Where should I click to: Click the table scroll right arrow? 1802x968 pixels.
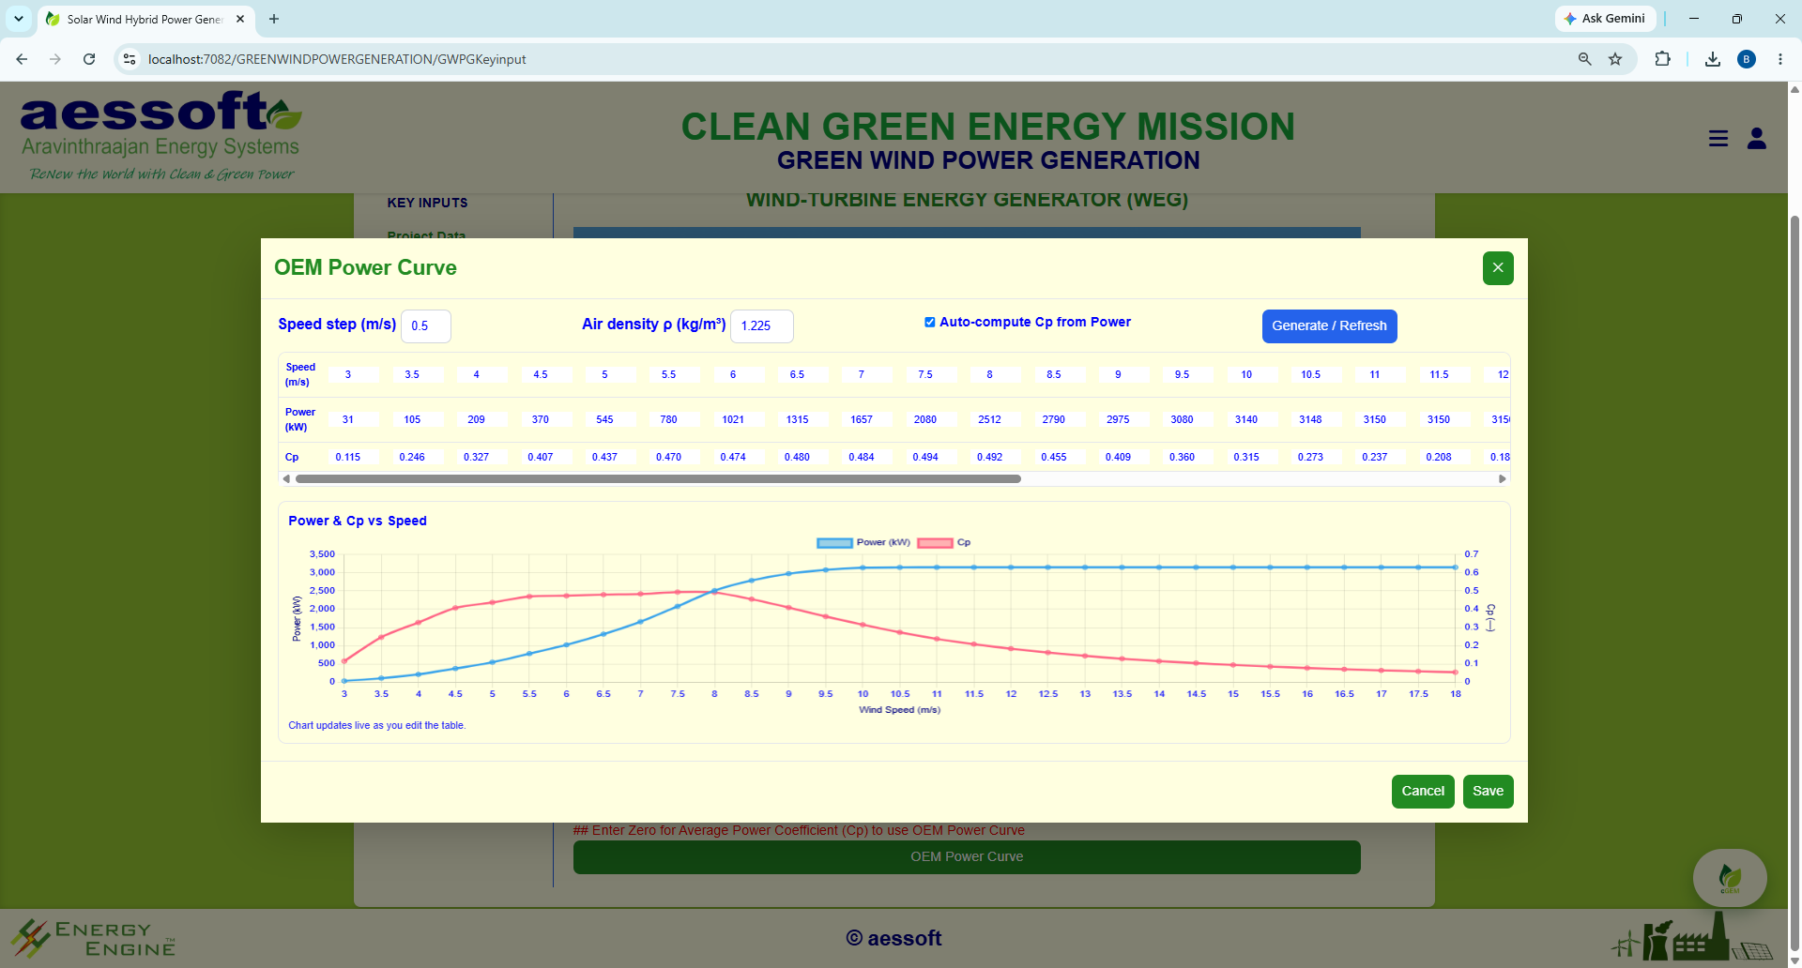(x=1502, y=478)
